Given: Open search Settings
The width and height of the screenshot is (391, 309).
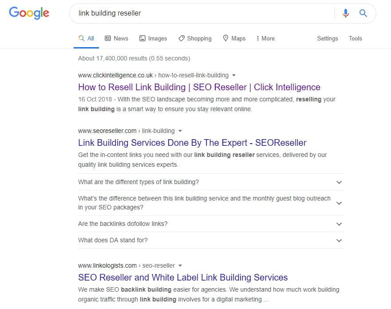Looking at the screenshot, I should coord(328,38).
